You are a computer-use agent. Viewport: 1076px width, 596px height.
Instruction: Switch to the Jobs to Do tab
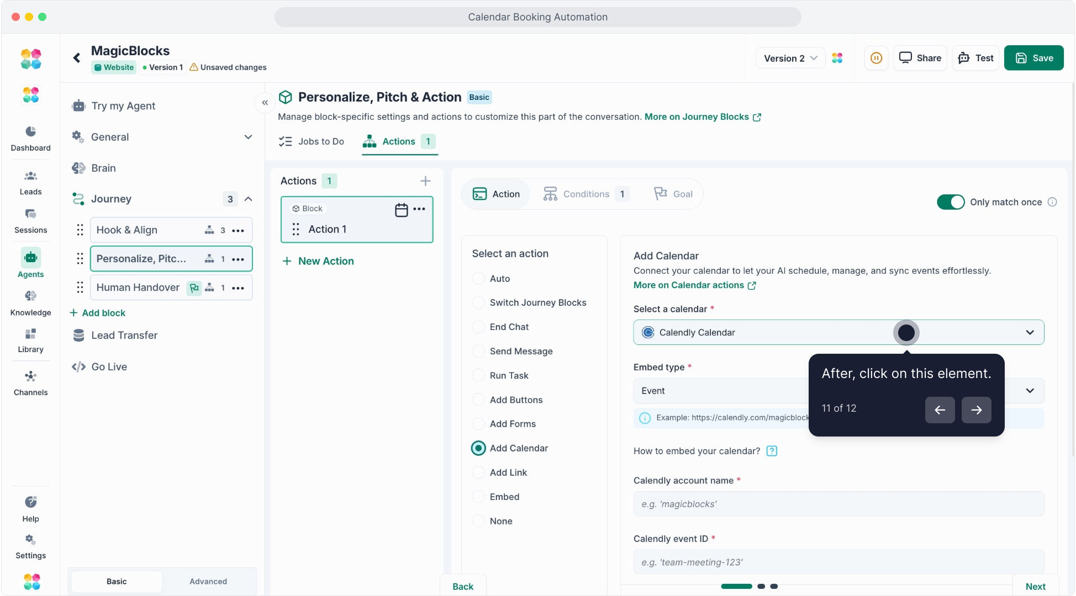pyautogui.click(x=312, y=141)
